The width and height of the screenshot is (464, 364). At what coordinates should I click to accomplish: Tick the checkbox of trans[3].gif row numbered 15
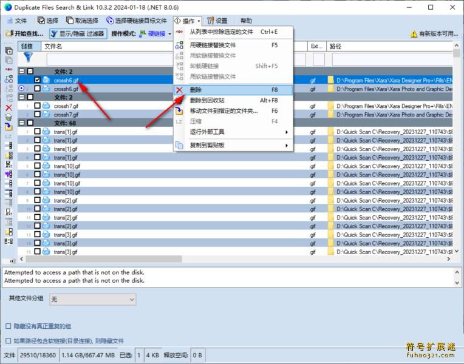pyautogui.click(x=37, y=251)
